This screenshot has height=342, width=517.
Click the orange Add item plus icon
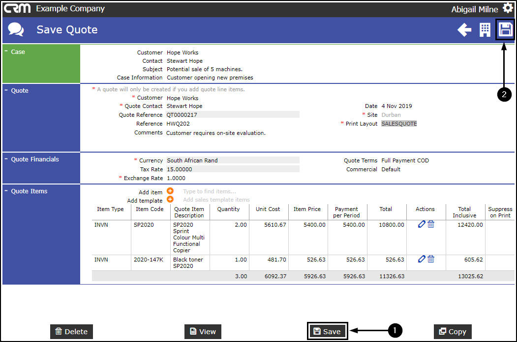pyautogui.click(x=170, y=191)
